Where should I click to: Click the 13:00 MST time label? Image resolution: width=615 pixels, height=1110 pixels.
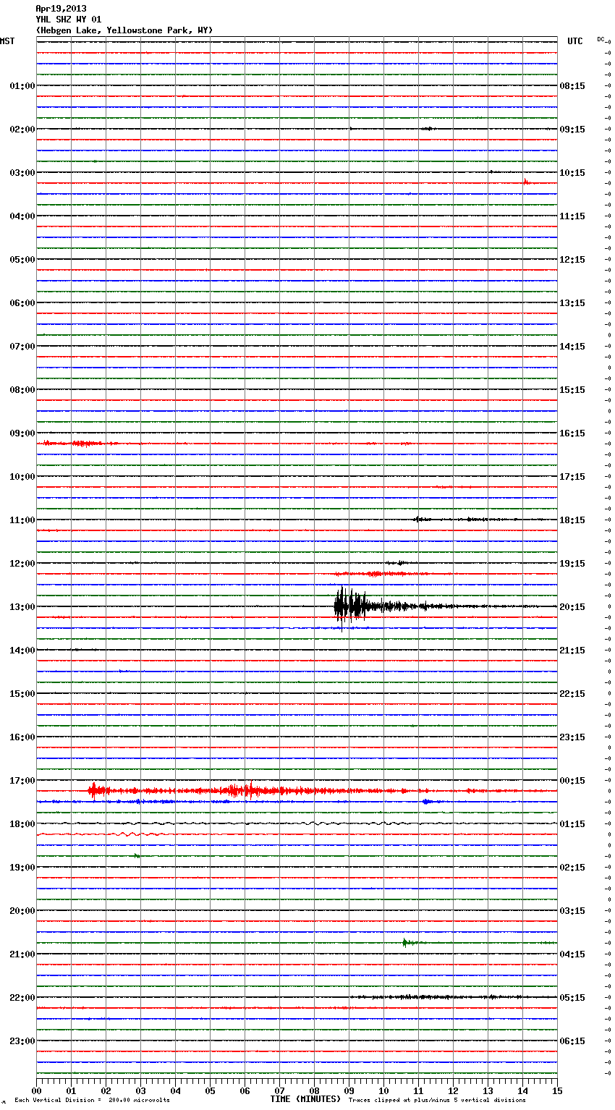tap(22, 607)
